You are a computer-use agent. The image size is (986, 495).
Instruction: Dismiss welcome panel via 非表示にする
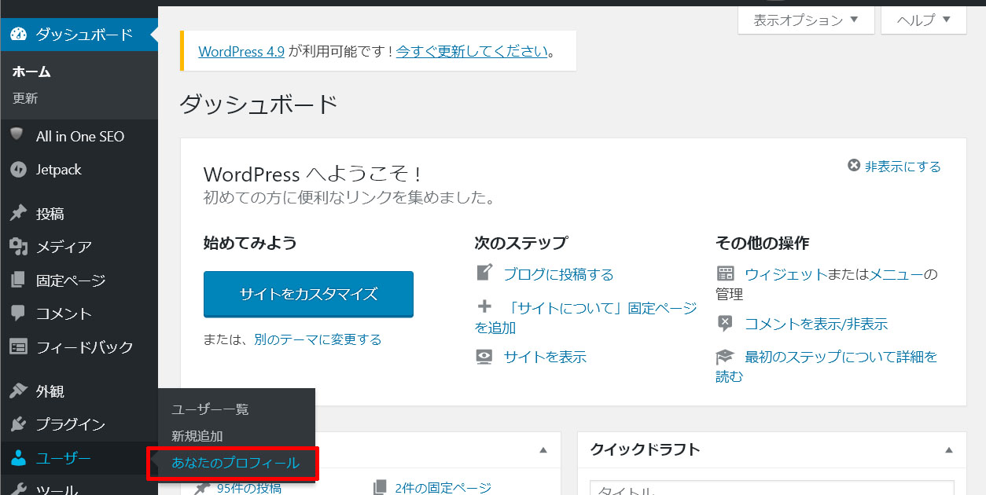(903, 166)
